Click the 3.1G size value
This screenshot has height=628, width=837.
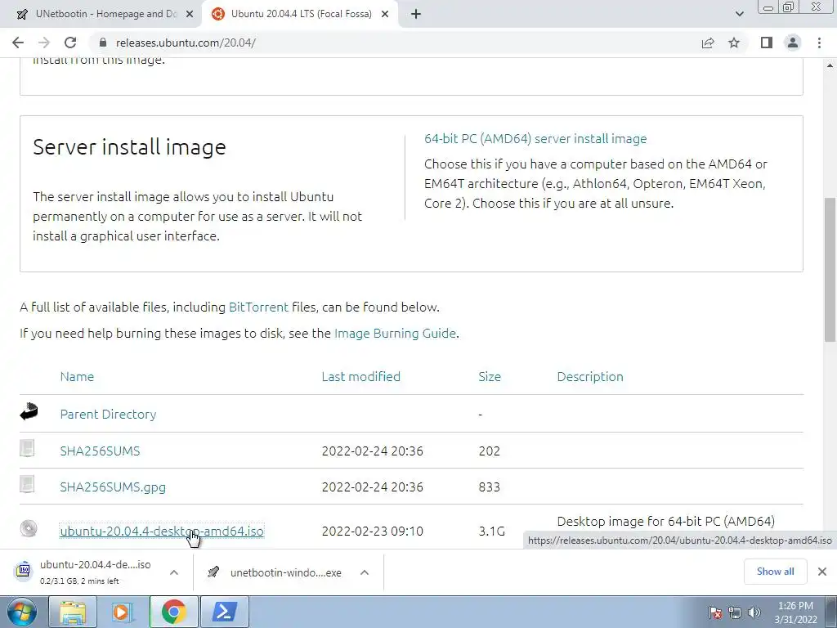coord(491,532)
